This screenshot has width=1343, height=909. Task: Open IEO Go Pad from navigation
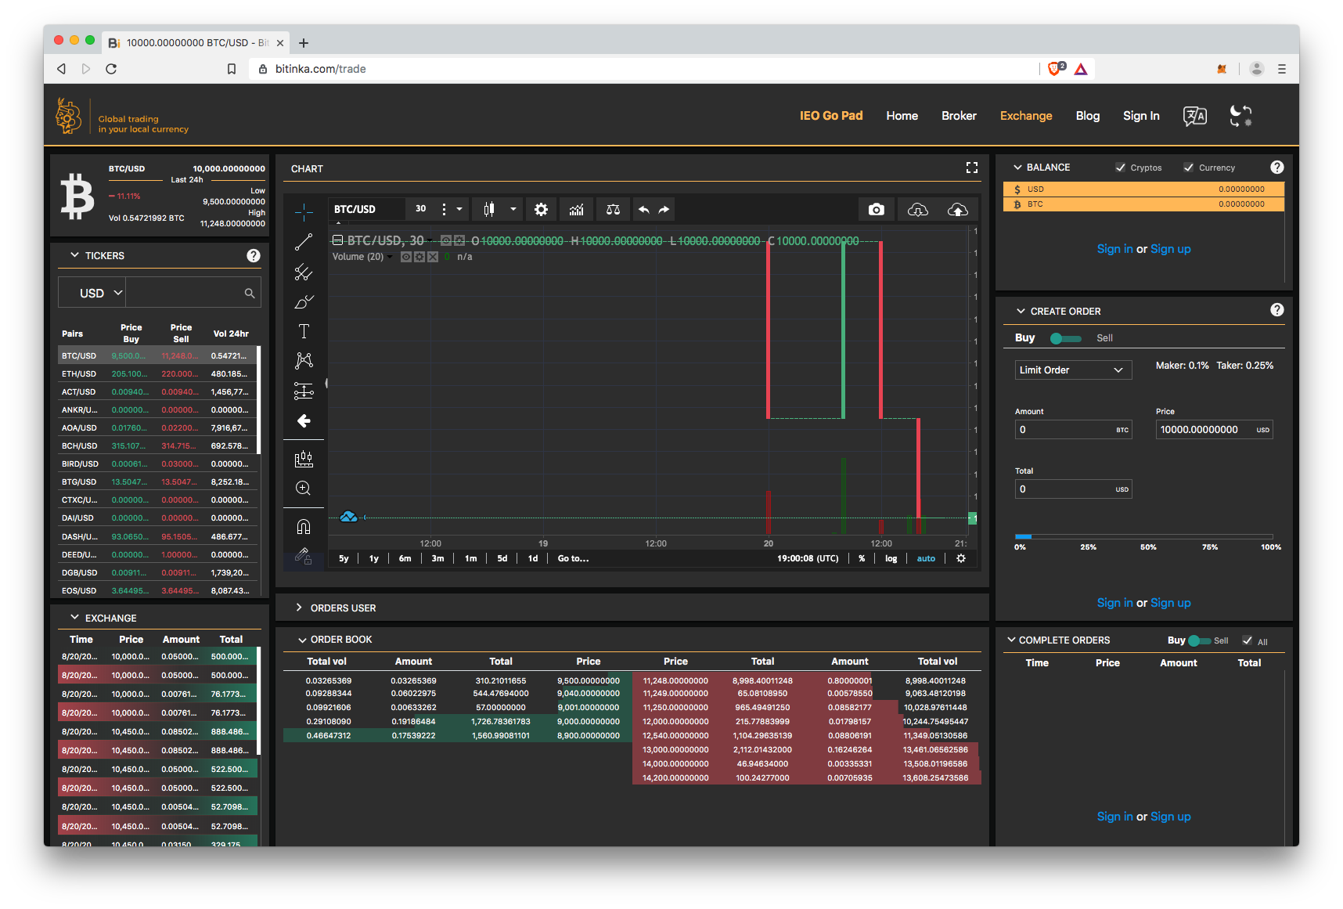(831, 116)
